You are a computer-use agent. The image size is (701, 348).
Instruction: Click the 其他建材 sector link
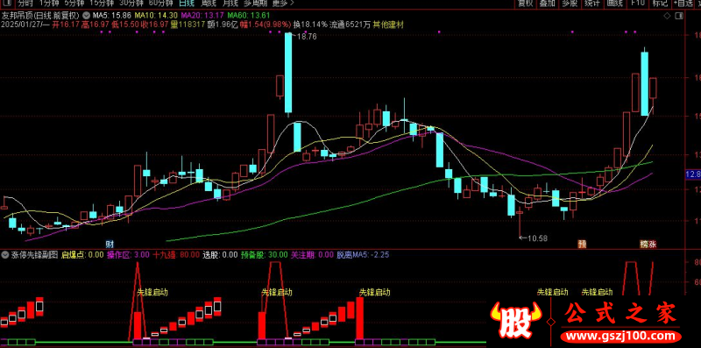point(388,25)
